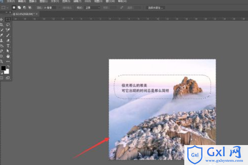Select the Brush tool
Viewport: 248px width, 165px height.
pyautogui.click(x=8, y=35)
